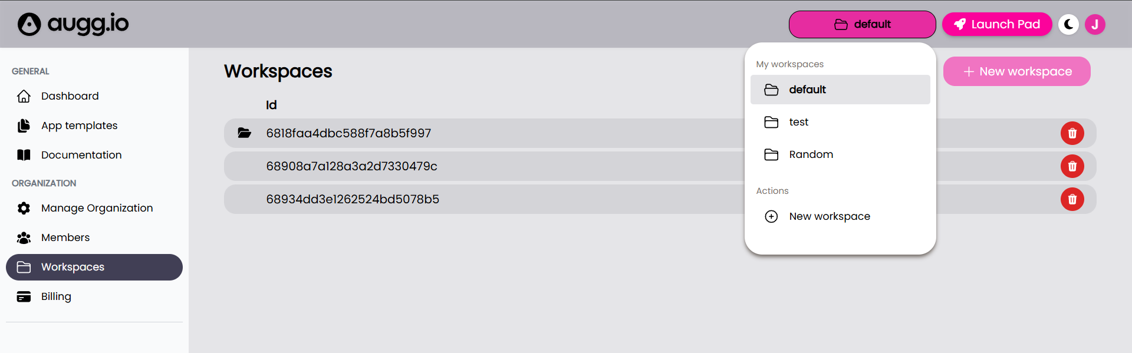The width and height of the screenshot is (1132, 353).
Task: Choose New workspace under Actions
Action: [829, 216]
